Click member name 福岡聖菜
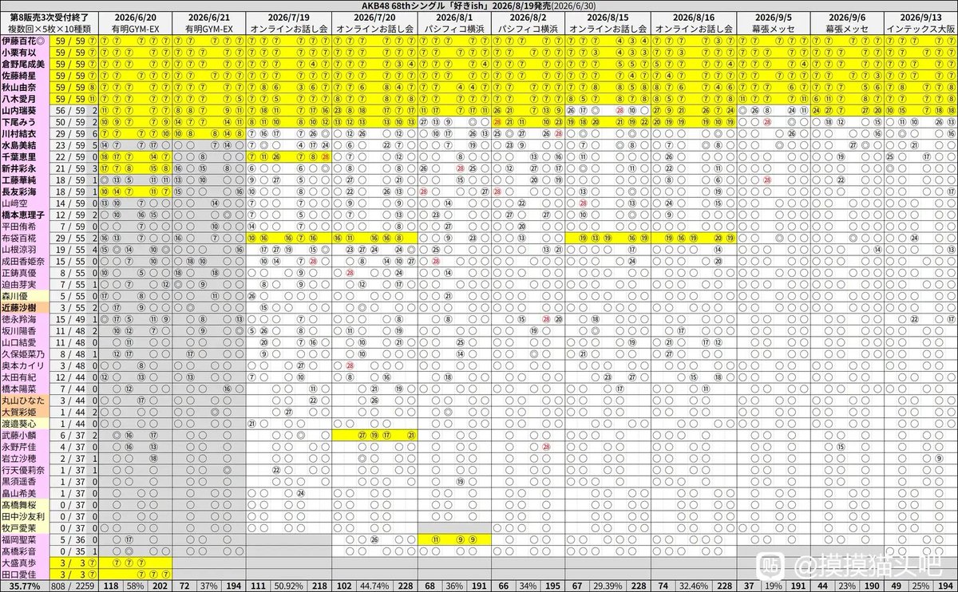Viewport: 958px width, 592px height. point(20,539)
